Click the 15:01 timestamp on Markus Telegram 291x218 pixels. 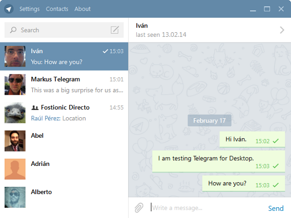[x=116, y=79]
